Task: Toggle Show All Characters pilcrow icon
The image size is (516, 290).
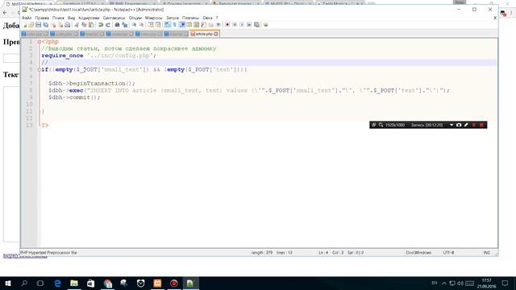Action: tap(175, 25)
